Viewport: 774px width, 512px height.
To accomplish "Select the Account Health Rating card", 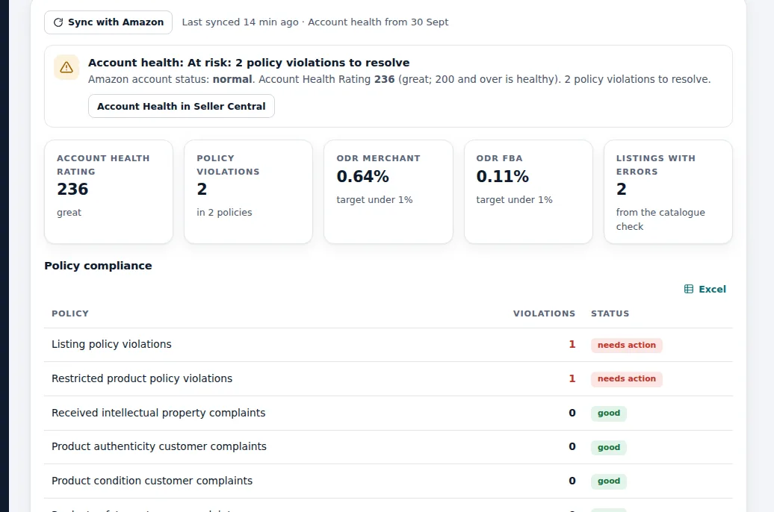I will coord(108,191).
